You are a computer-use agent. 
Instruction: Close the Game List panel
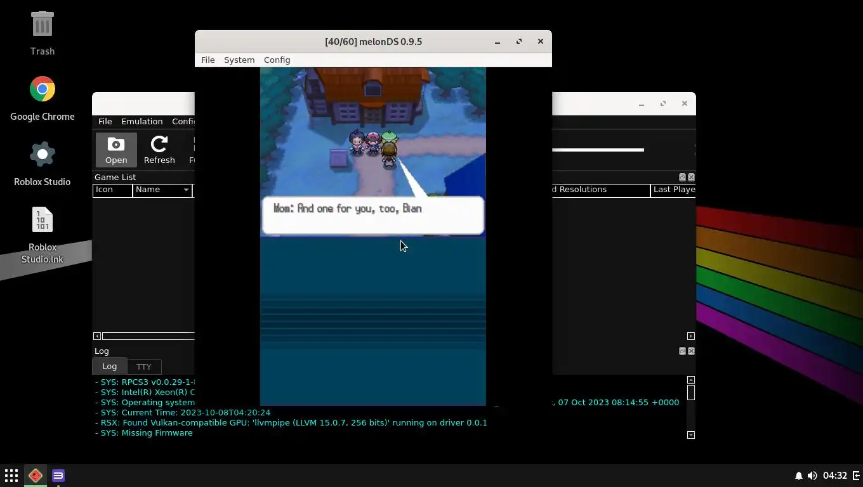click(691, 177)
